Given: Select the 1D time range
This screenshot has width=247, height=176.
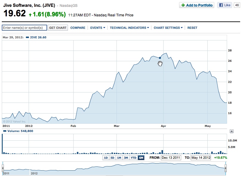Looking at the screenshot, I should click(106, 158).
